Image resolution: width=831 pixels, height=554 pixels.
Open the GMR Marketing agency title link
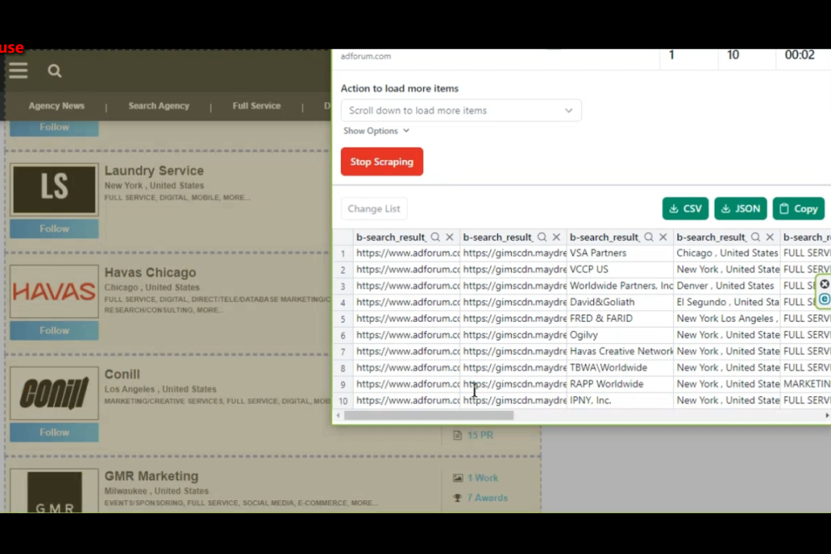[x=151, y=476]
